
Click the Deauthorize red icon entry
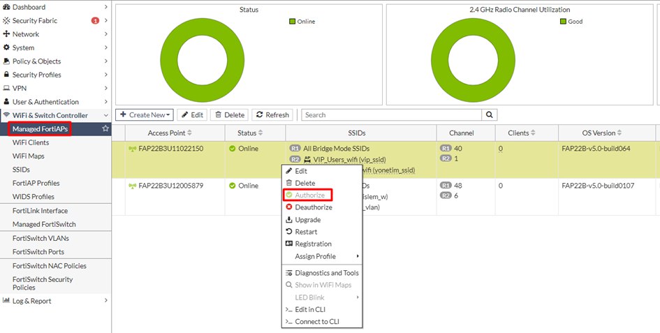pyautogui.click(x=289, y=207)
